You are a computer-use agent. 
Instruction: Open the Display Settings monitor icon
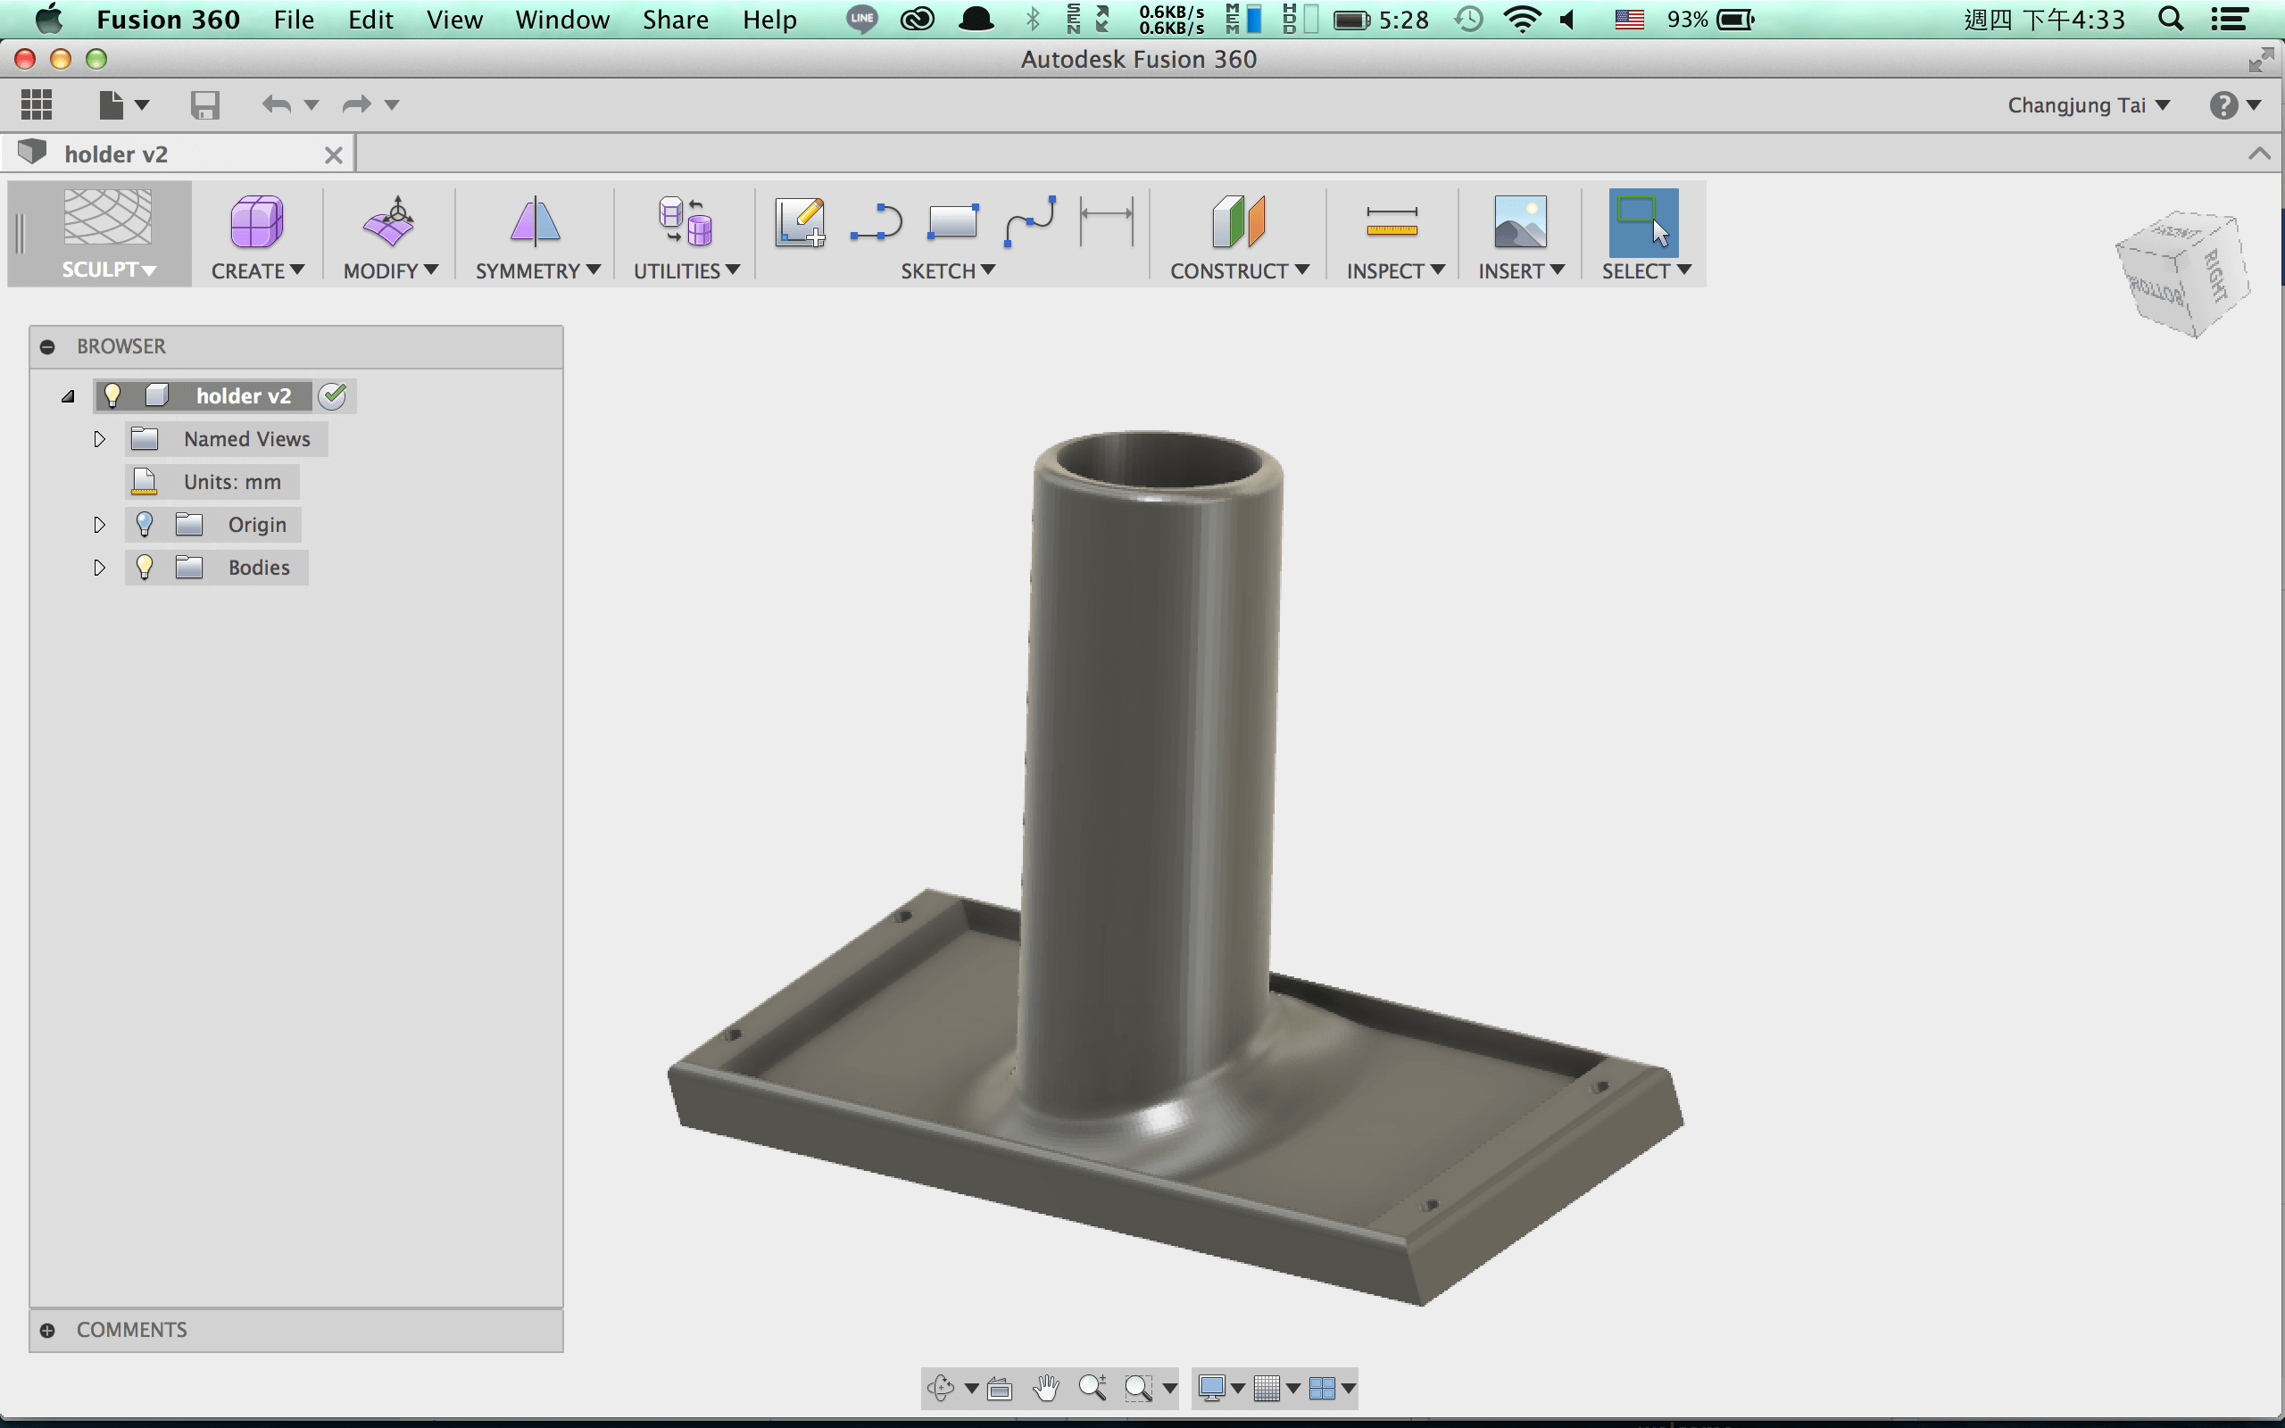click(x=1211, y=1387)
